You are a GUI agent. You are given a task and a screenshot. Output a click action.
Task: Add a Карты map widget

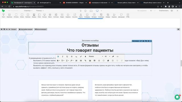[x=81, y=16]
